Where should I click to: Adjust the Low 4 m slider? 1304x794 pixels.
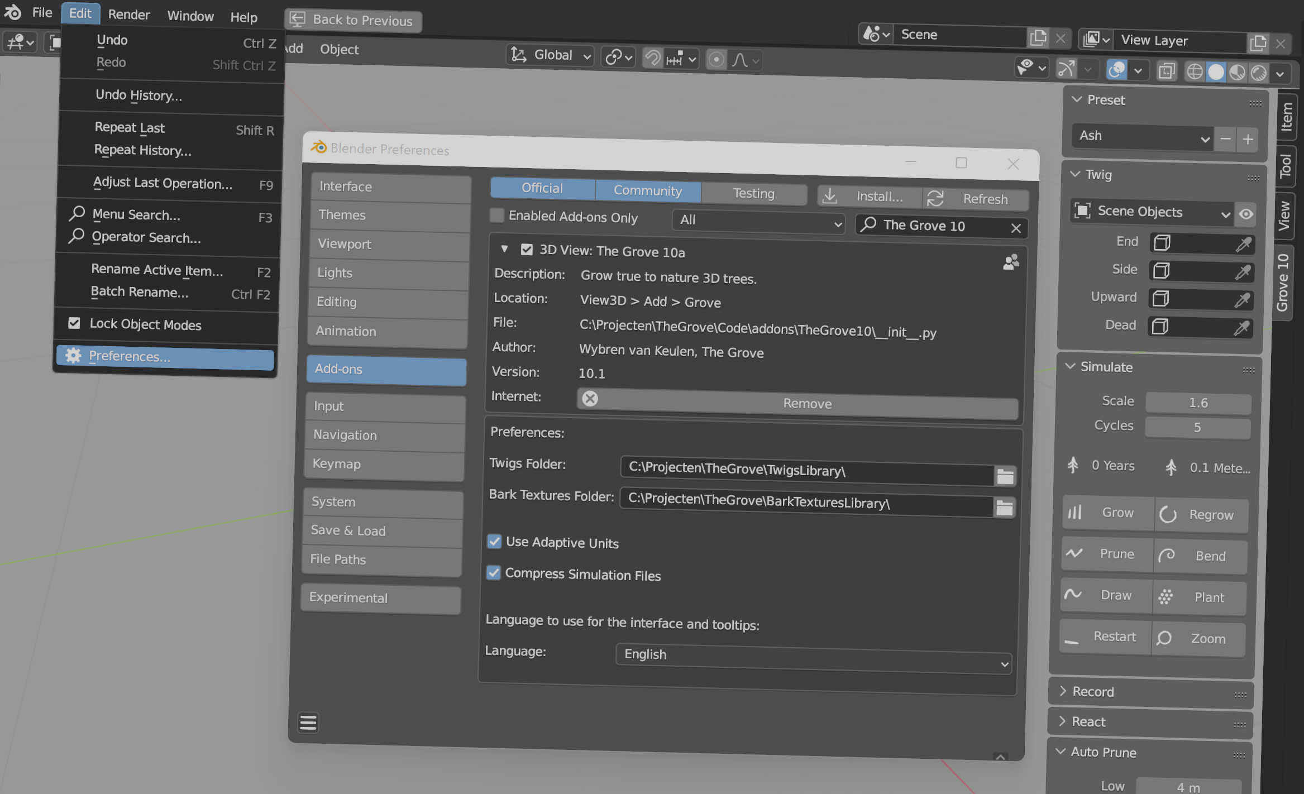(1188, 786)
